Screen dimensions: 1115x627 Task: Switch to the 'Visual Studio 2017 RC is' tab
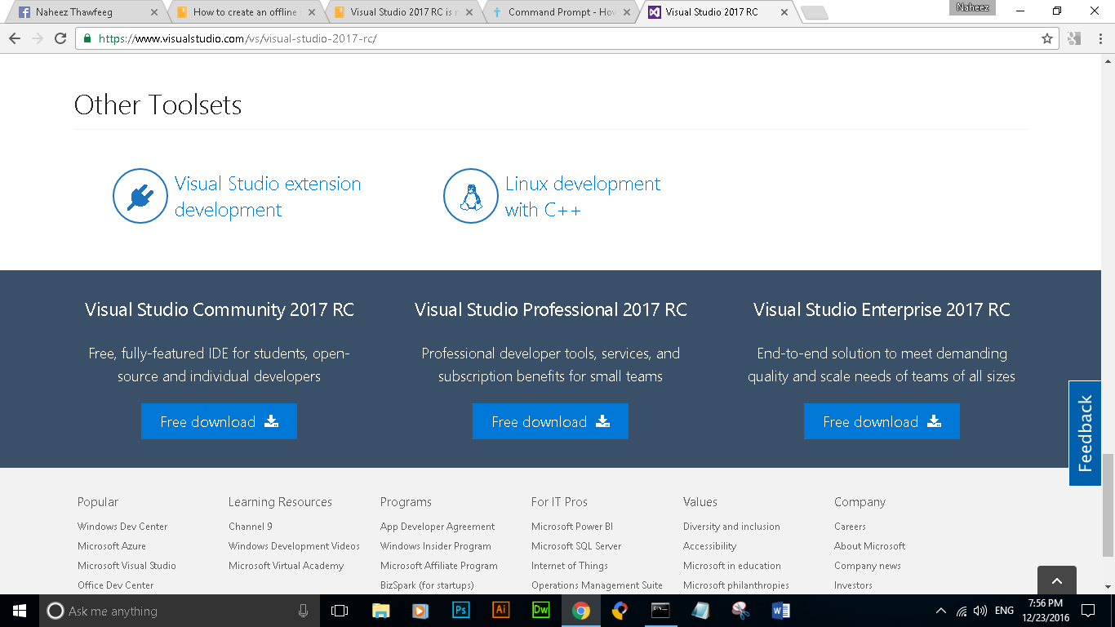pos(404,12)
